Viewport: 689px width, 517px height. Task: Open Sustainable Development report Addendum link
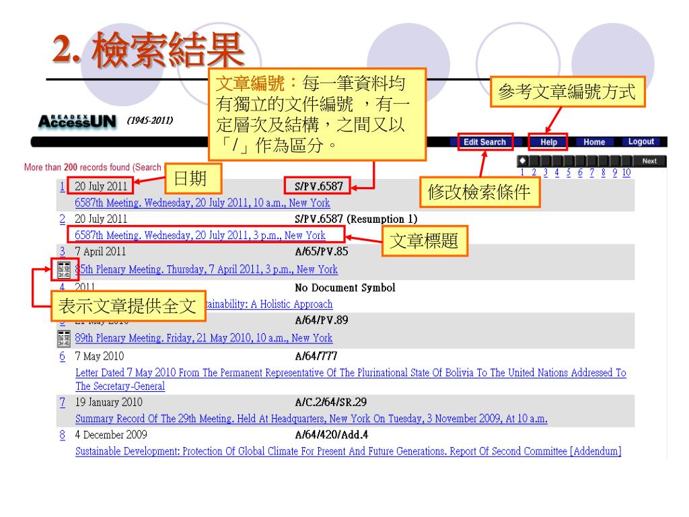click(x=348, y=451)
